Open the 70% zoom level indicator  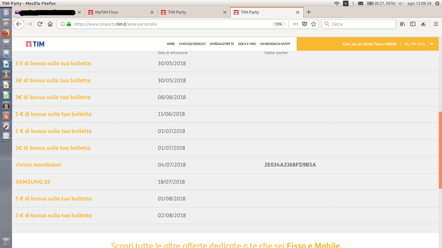pos(278,24)
